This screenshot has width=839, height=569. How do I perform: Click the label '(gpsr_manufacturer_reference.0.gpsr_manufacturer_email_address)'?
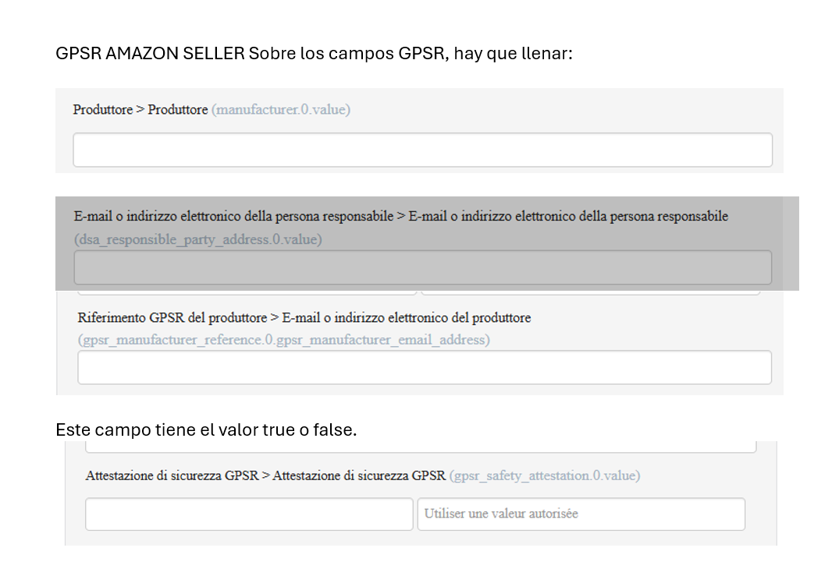click(x=283, y=340)
